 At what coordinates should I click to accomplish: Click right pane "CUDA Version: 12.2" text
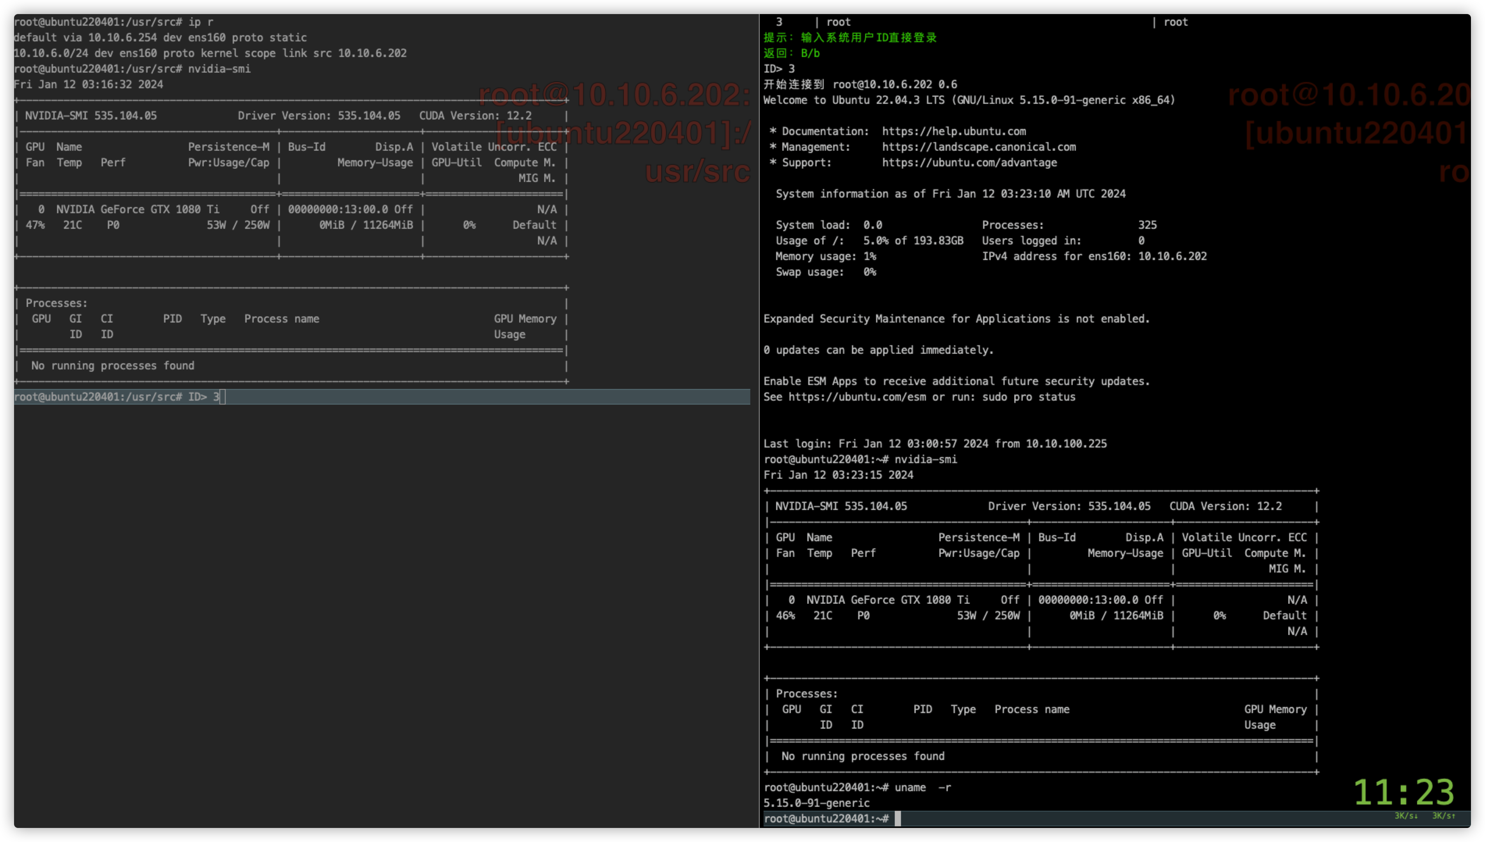[x=1225, y=506]
